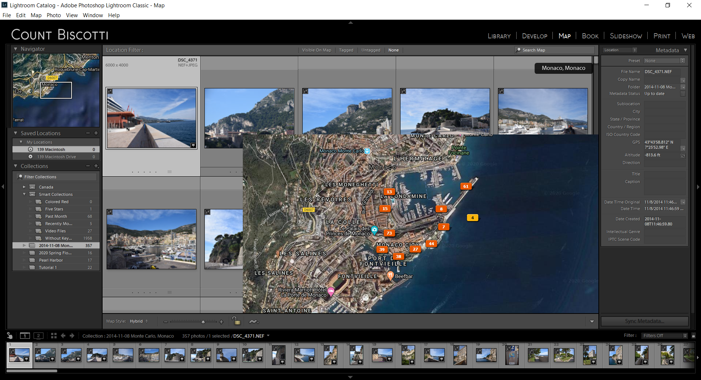
Task: Switch to the Develop module
Action: (535, 36)
